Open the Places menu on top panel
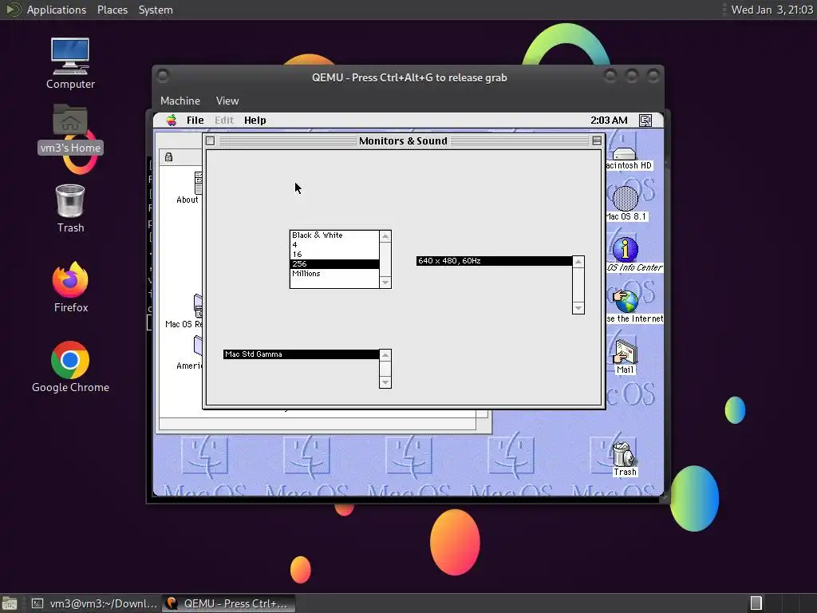Screen dimensions: 817x613 pyautogui.click(x=112, y=10)
